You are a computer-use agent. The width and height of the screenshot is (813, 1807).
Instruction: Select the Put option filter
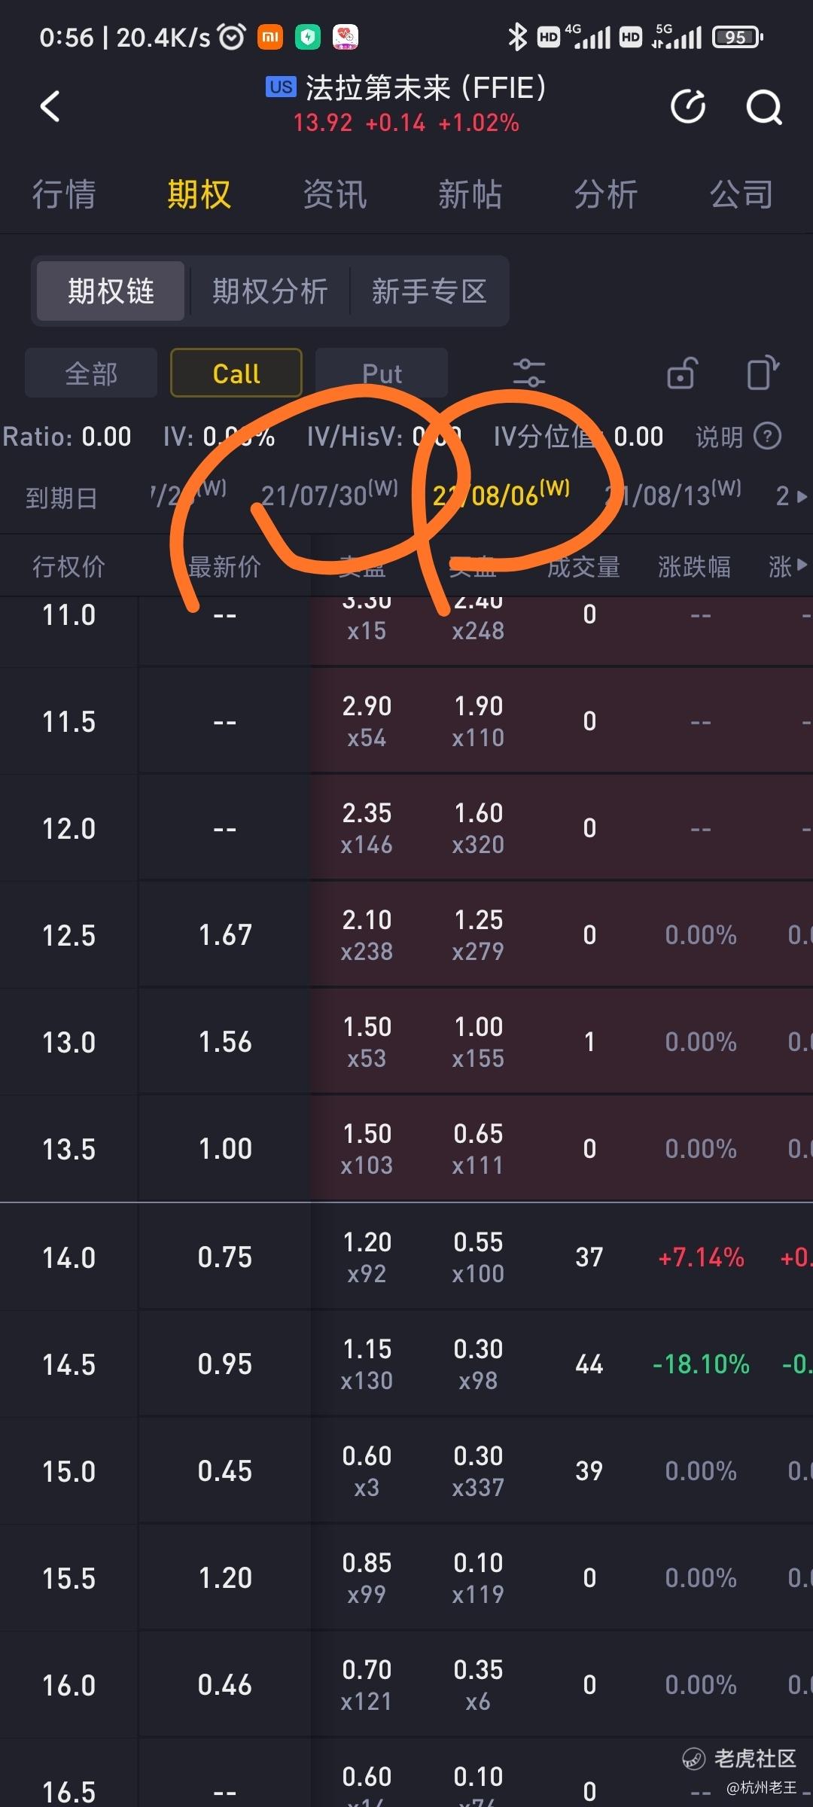[x=382, y=373]
